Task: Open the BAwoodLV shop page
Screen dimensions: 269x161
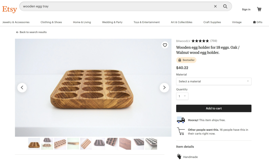Action: 183,41
